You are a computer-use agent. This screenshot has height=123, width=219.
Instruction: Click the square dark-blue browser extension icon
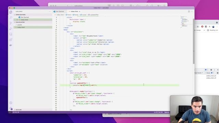tap(206, 27)
